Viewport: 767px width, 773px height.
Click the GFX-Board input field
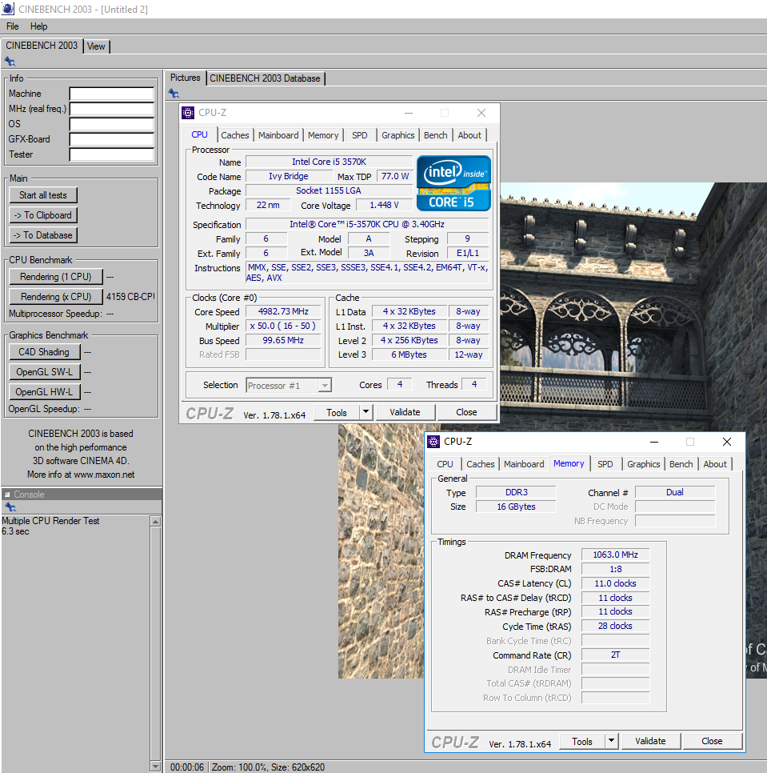point(112,139)
